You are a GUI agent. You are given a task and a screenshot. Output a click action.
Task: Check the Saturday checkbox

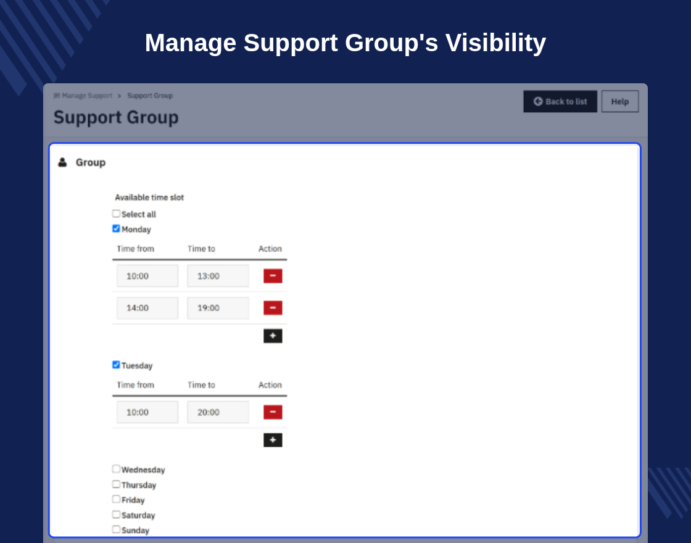(x=116, y=515)
